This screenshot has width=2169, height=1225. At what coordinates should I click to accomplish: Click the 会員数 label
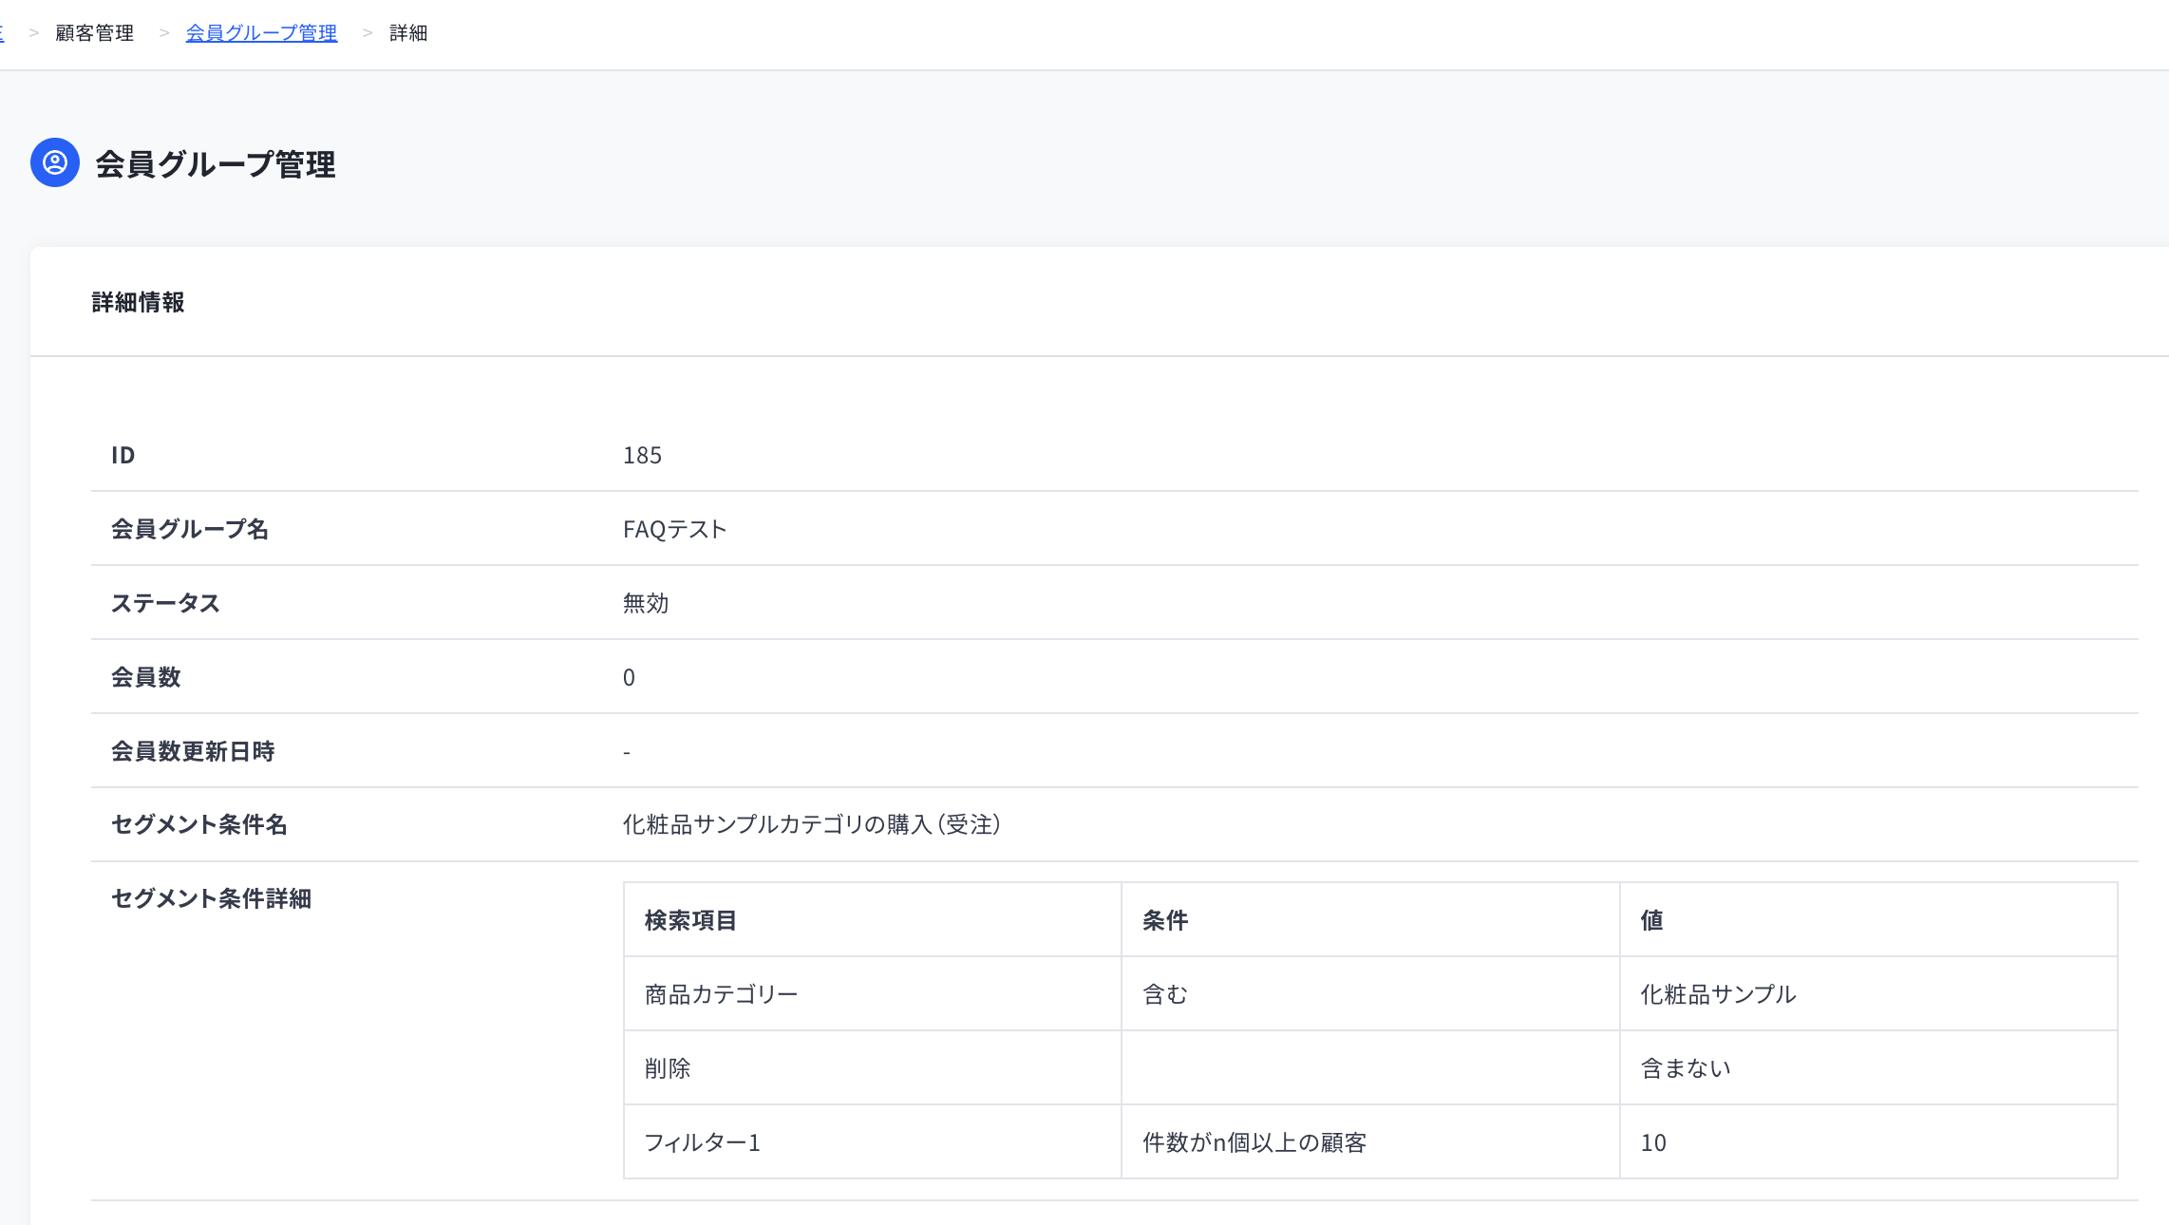click(x=145, y=677)
